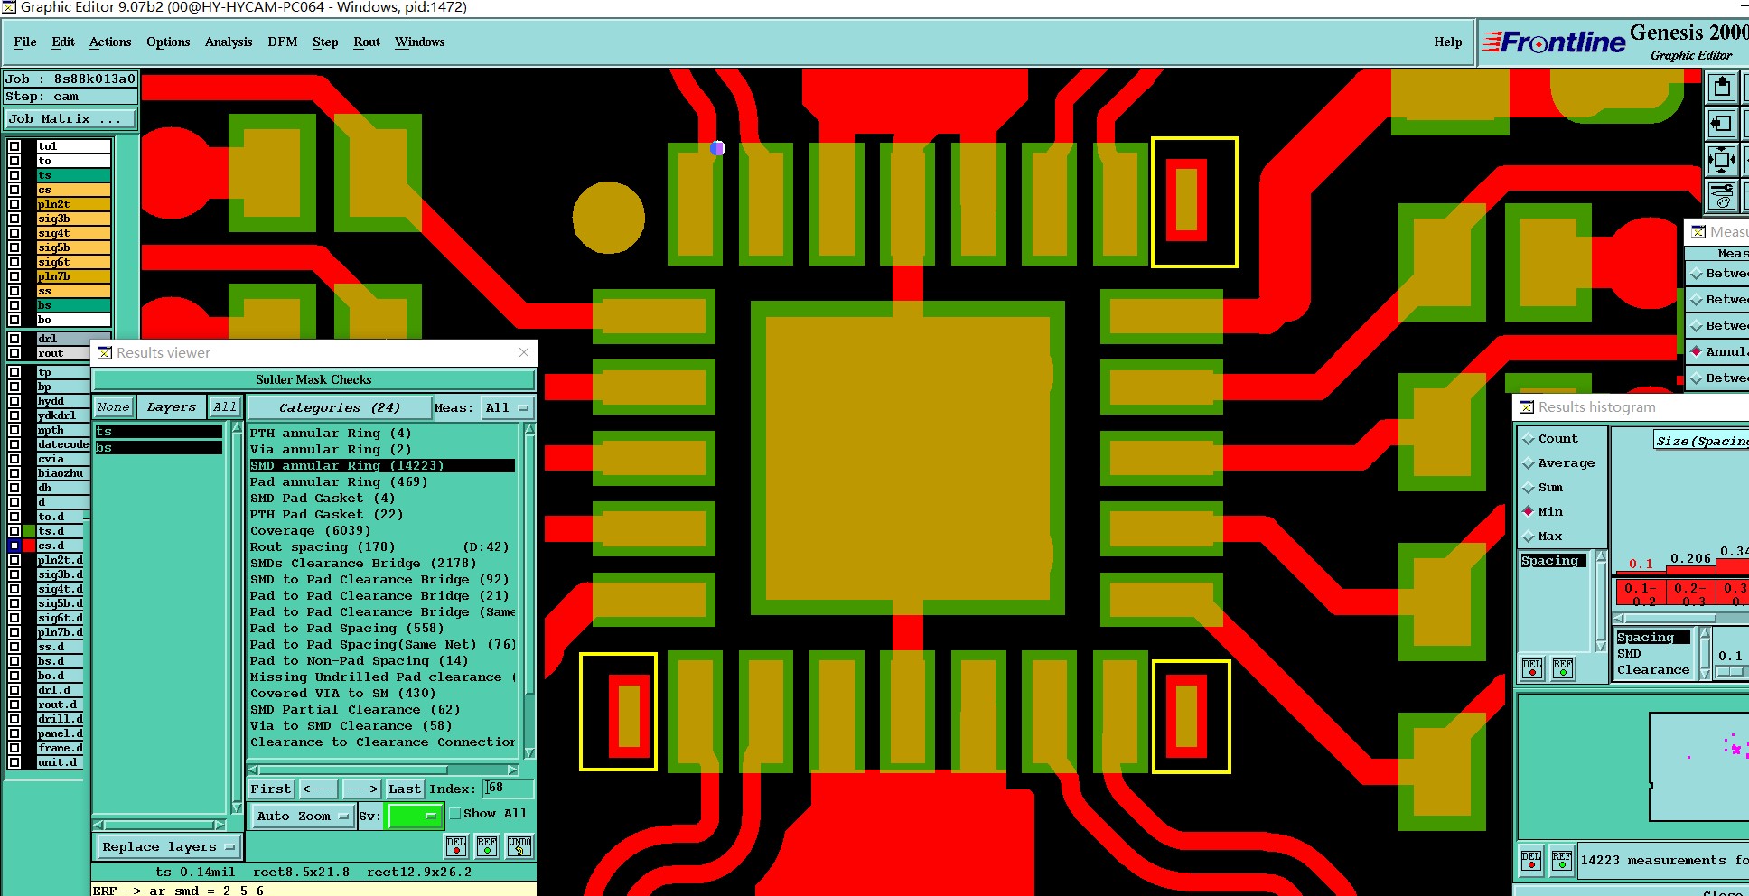Click the Results viewer window icon
Screen dimensions: 1749x896
(x=105, y=353)
